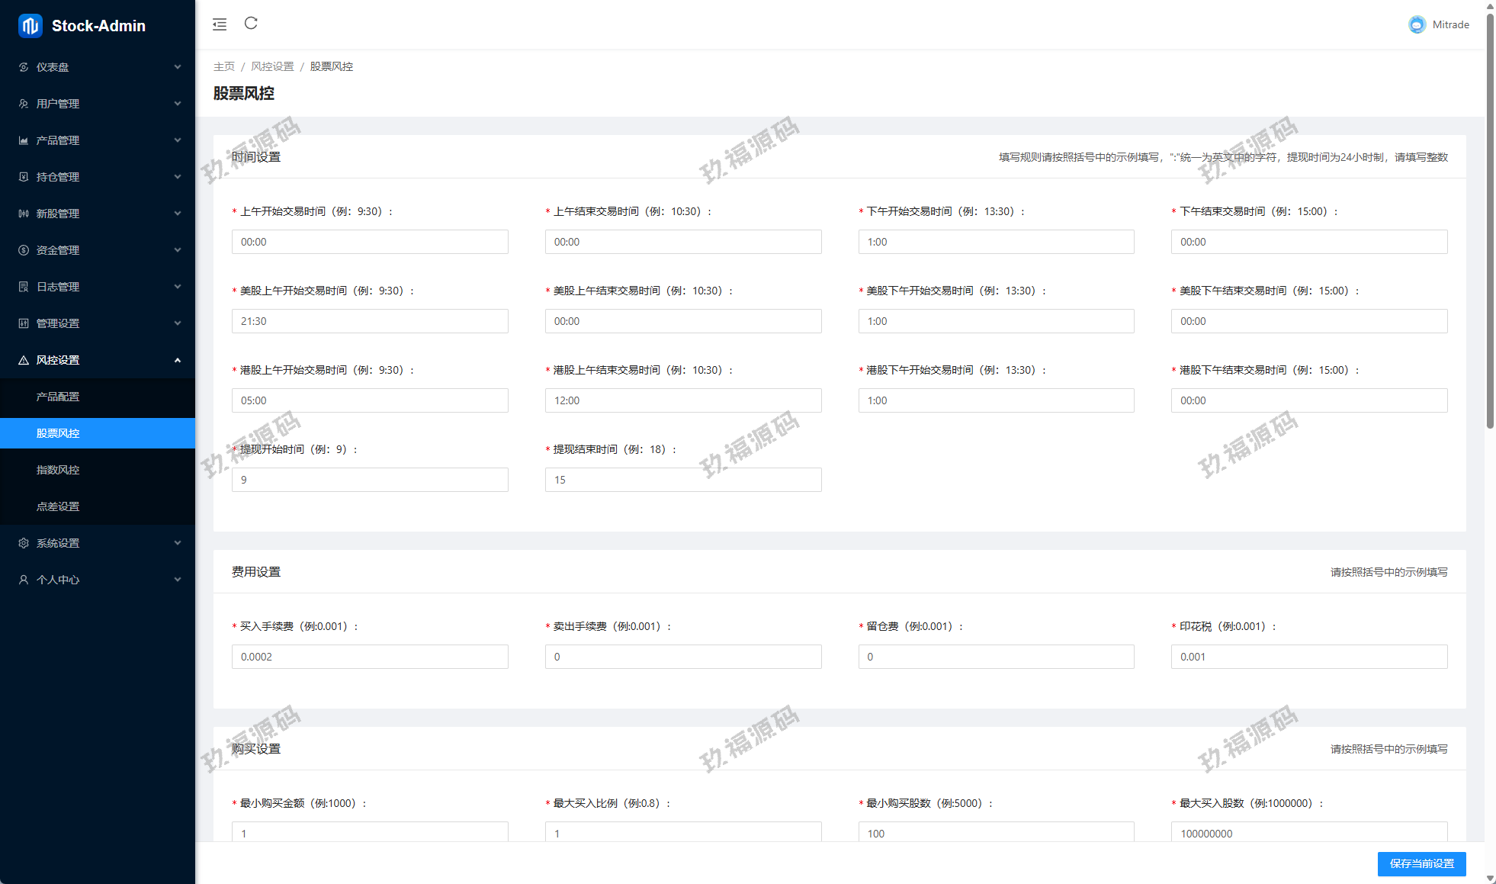Collapse the 风控设置 menu section
Viewport: 1496px width, 884px height.
[x=178, y=360]
